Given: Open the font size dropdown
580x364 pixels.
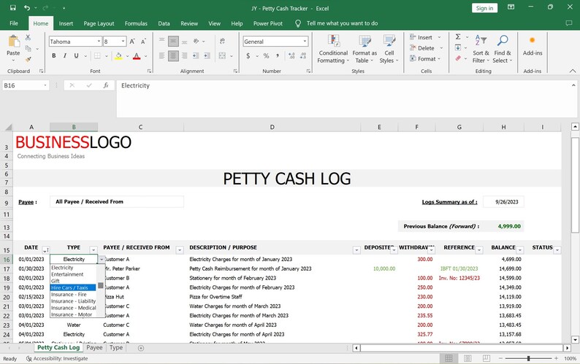Looking at the screenshot, I should click(x=123, y=42).
